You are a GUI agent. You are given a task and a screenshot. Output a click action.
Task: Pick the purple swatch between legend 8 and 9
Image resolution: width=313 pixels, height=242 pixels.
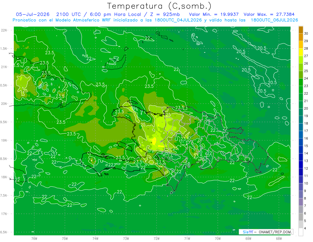tap(301, 194)
